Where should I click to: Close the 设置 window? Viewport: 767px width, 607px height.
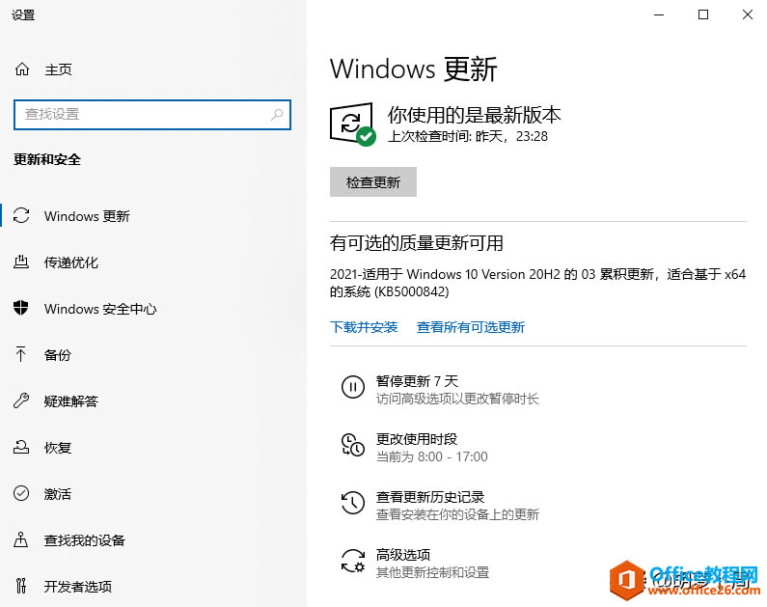(748, 14)
